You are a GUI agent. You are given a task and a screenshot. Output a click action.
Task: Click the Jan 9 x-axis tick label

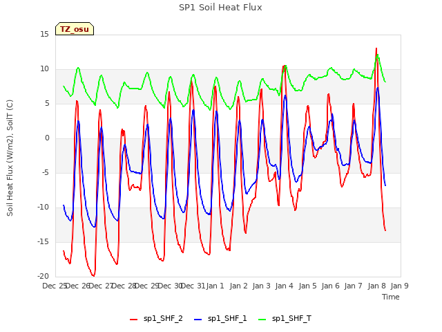(399, 286)
